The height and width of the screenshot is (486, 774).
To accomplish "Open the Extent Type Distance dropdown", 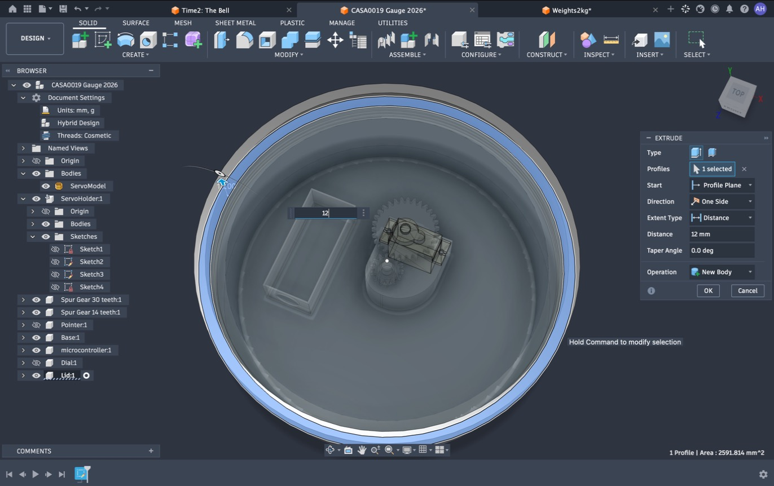I will (722, 218).
